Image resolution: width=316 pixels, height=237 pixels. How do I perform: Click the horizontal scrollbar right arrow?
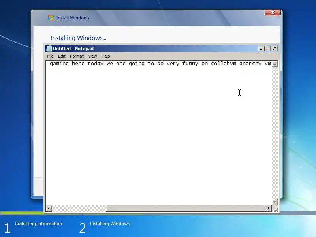coord(268,208)
